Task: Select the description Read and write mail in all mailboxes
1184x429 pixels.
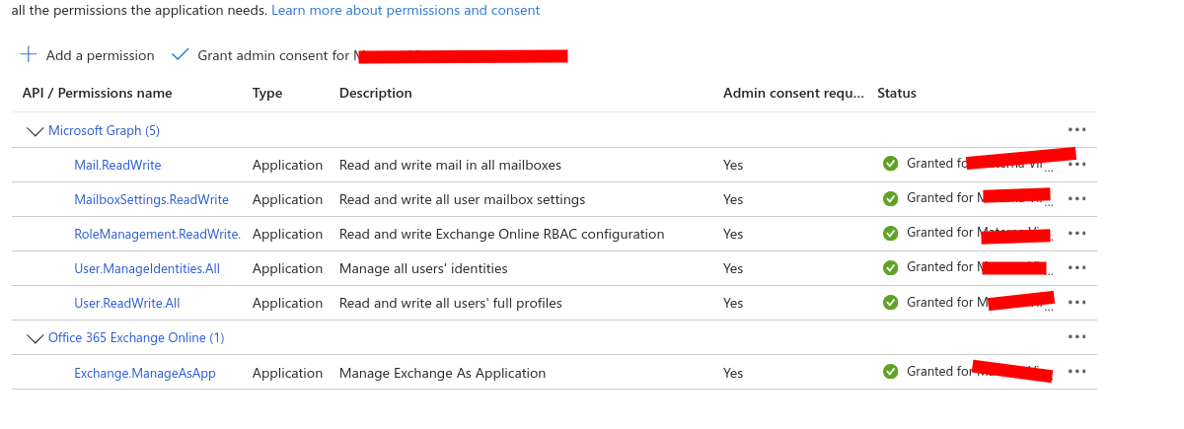Action: coord(450,165)
